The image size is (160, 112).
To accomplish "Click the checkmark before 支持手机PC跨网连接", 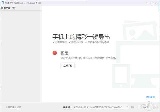I will tap(86, 42).
